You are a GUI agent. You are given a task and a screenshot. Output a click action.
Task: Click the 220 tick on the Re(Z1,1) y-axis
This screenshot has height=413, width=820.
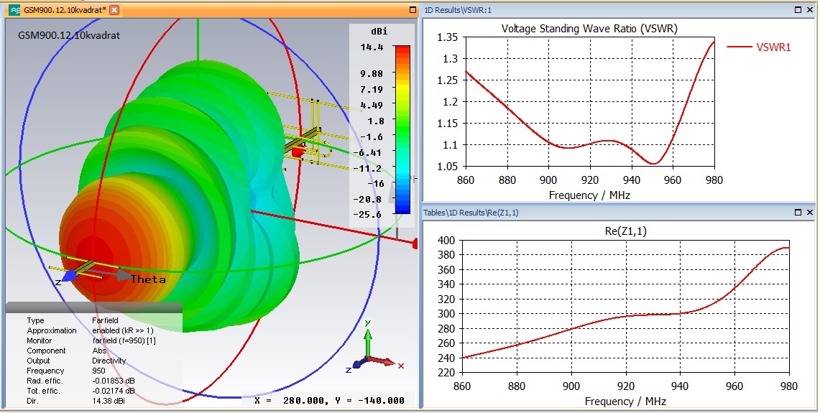446,373
